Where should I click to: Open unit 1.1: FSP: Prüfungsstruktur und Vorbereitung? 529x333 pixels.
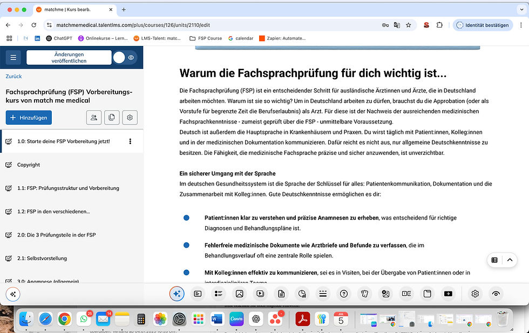point(72,188)
